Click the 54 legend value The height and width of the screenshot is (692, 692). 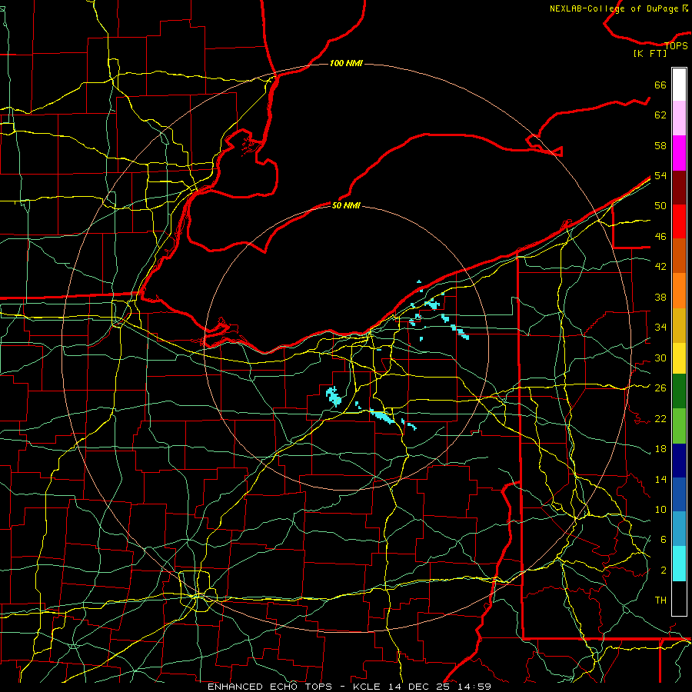click(x=660, y=175)
